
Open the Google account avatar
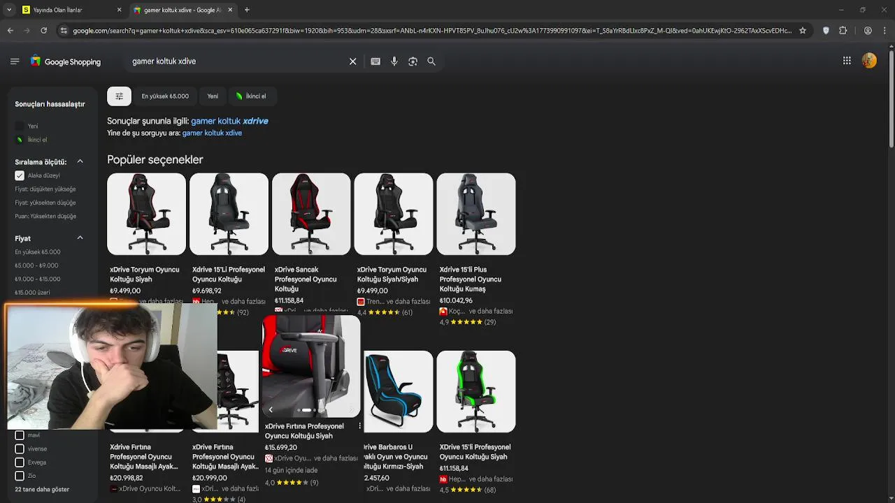[869, 61]
